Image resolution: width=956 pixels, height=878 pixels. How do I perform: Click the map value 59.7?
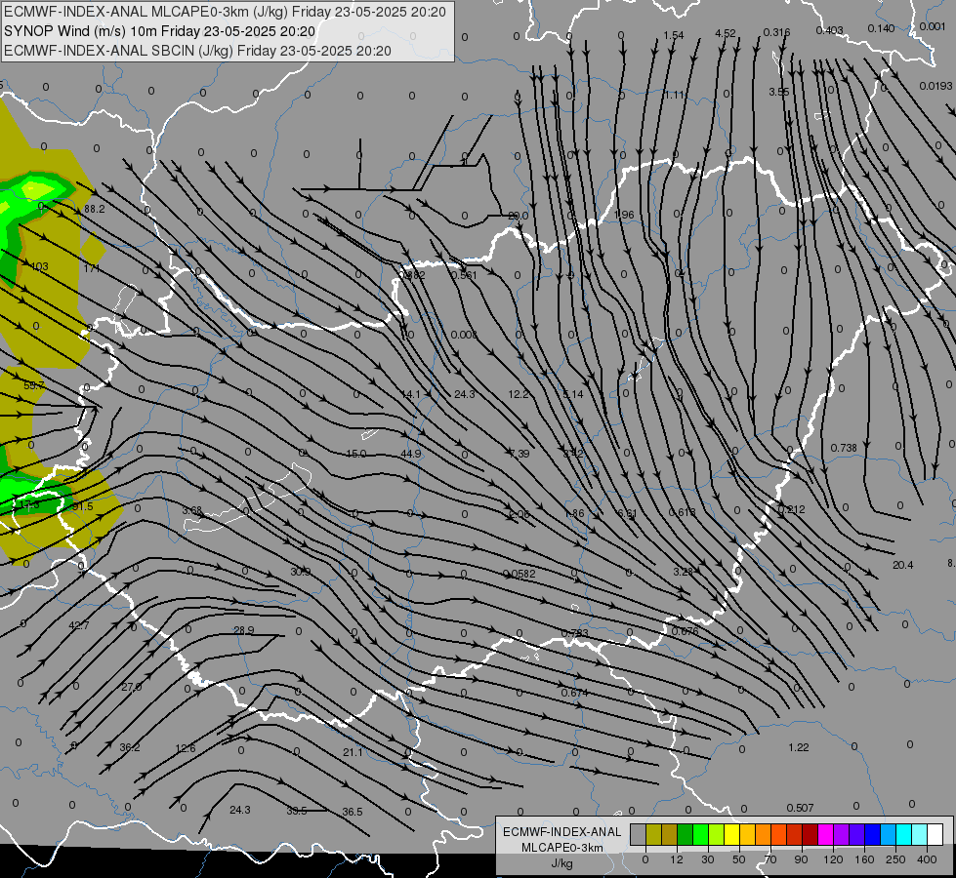(33, 385)
